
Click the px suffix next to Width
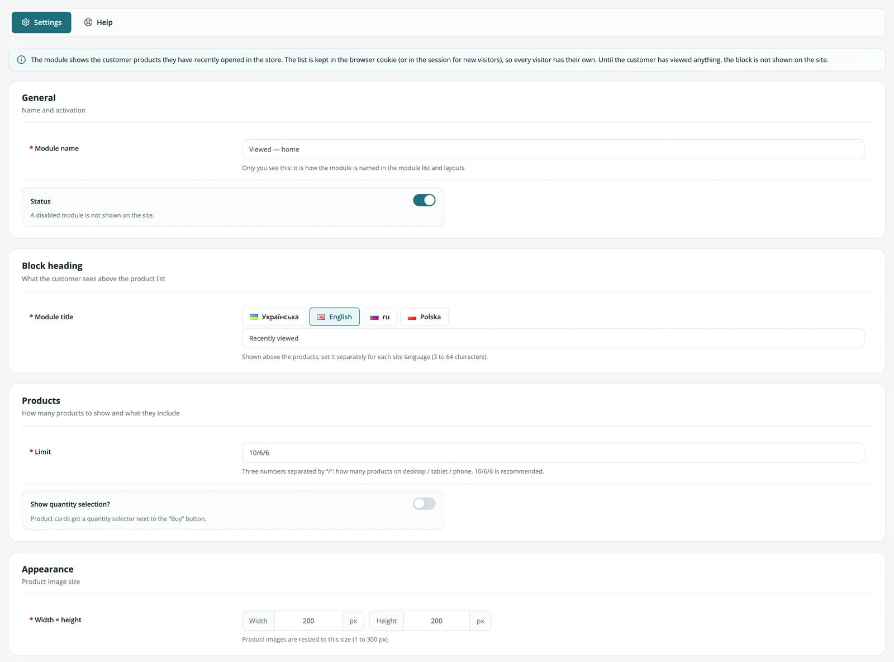tap(353, 621)
